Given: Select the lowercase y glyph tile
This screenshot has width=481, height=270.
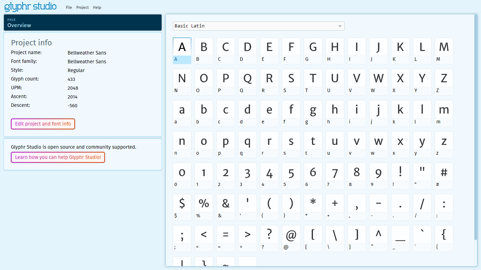Looking at the screenshot, I should [x=422, y=144].
